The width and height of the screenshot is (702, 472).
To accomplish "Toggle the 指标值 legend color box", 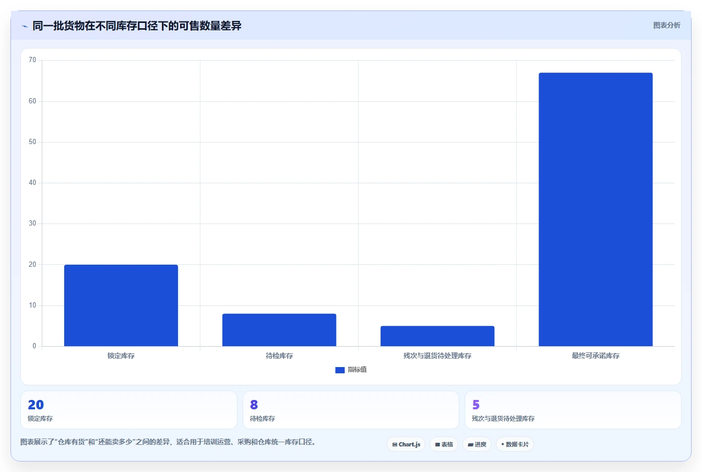I will [x=340, y=370].
